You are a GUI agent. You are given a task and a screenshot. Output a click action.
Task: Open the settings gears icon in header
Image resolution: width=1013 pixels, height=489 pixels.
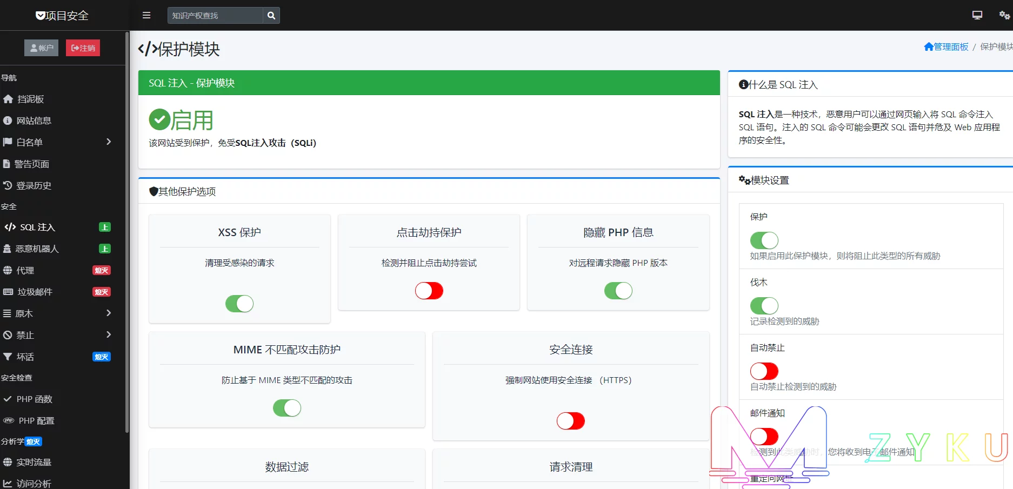[x=1004, y=15]
